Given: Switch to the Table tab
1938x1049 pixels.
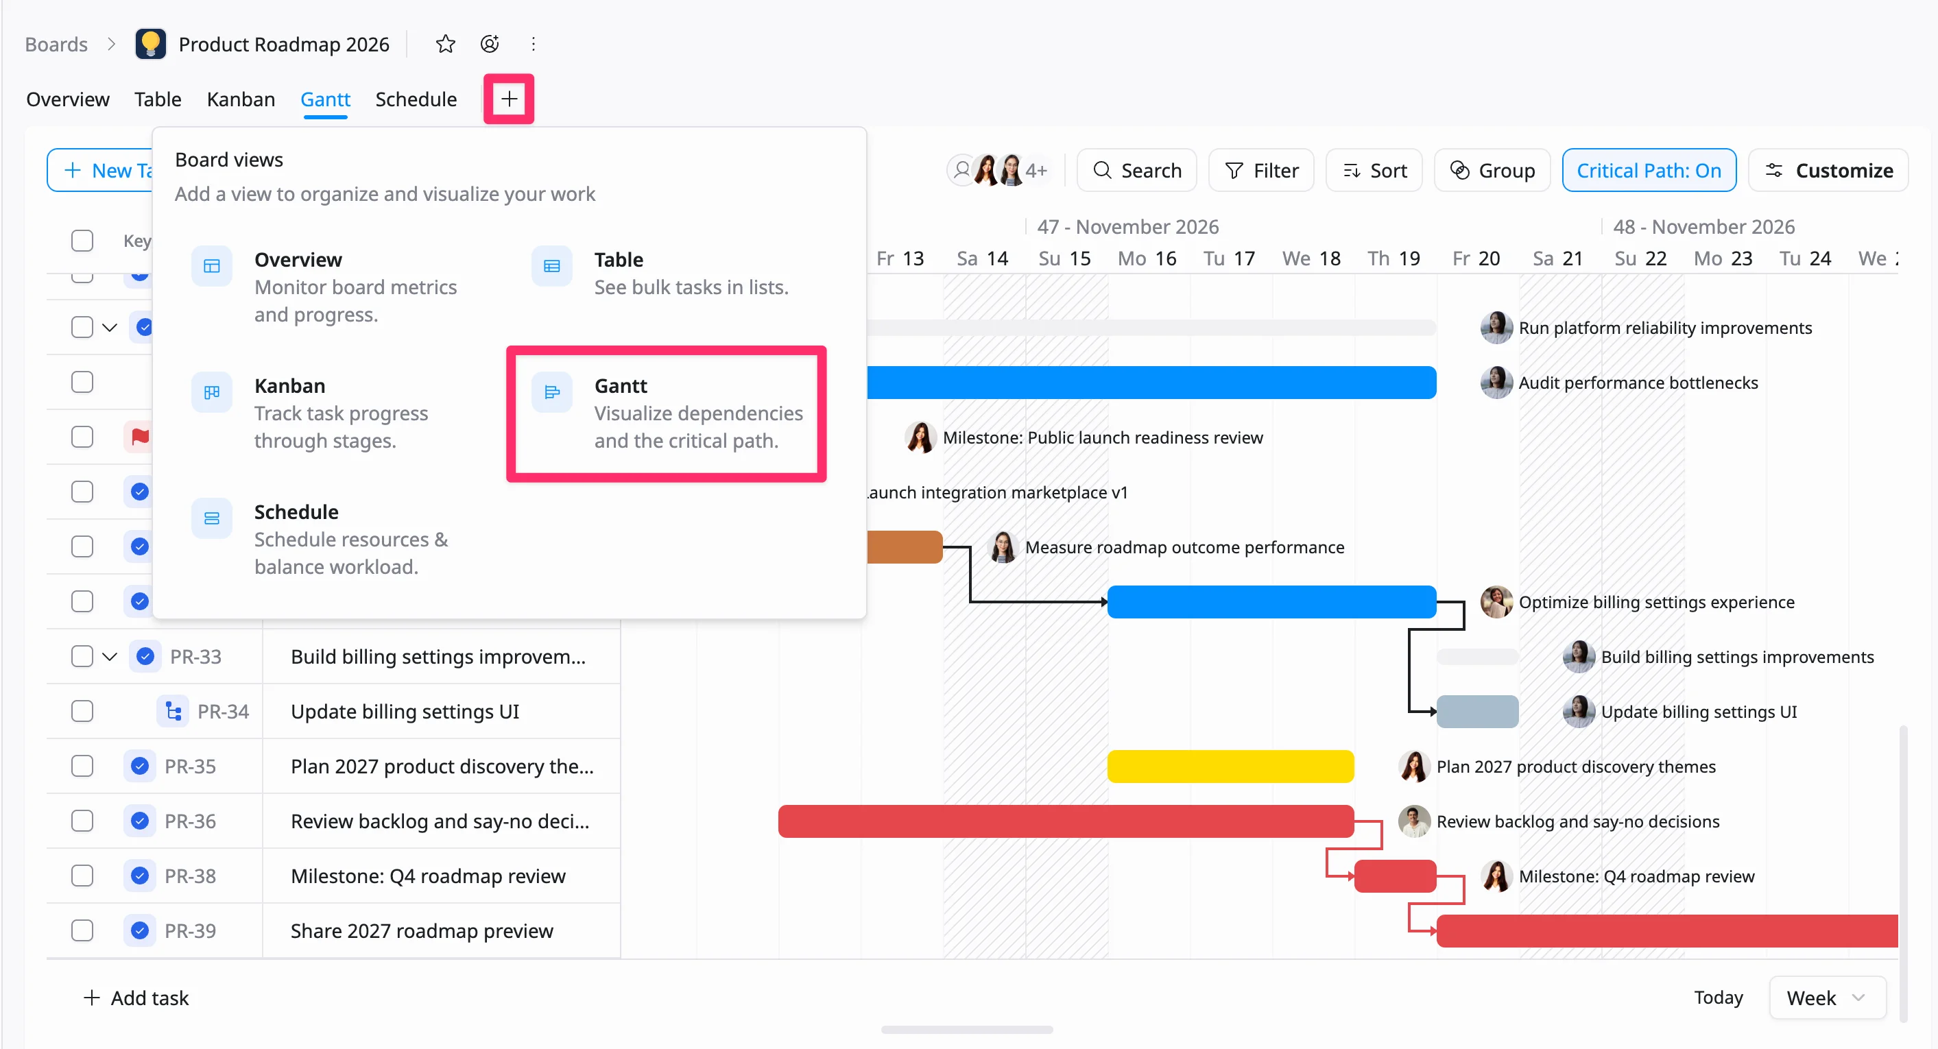Looking at the screenshot, I should tap(158, 99).
